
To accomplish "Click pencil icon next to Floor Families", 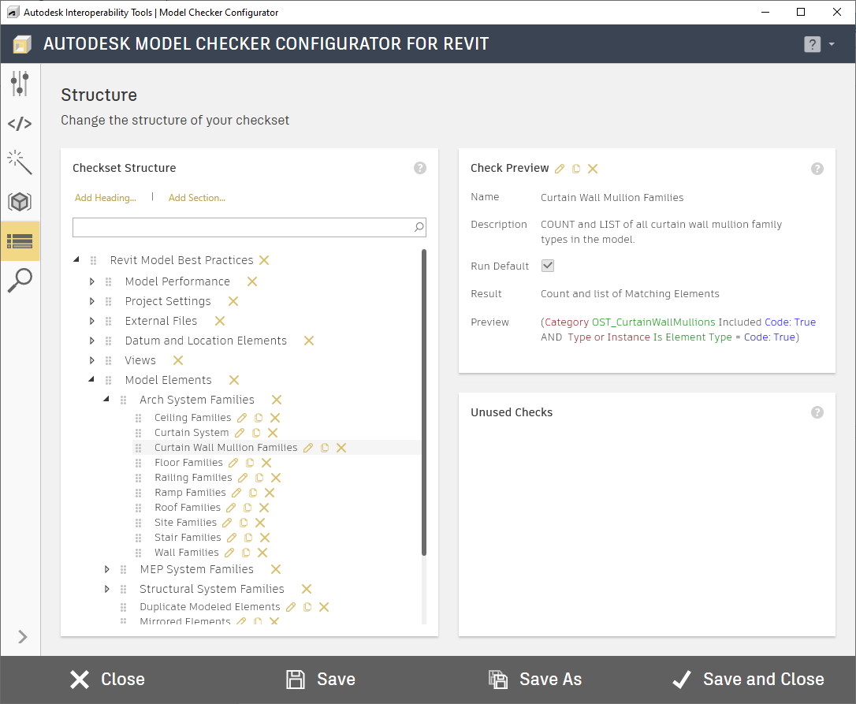I will [x=233, y=463].
